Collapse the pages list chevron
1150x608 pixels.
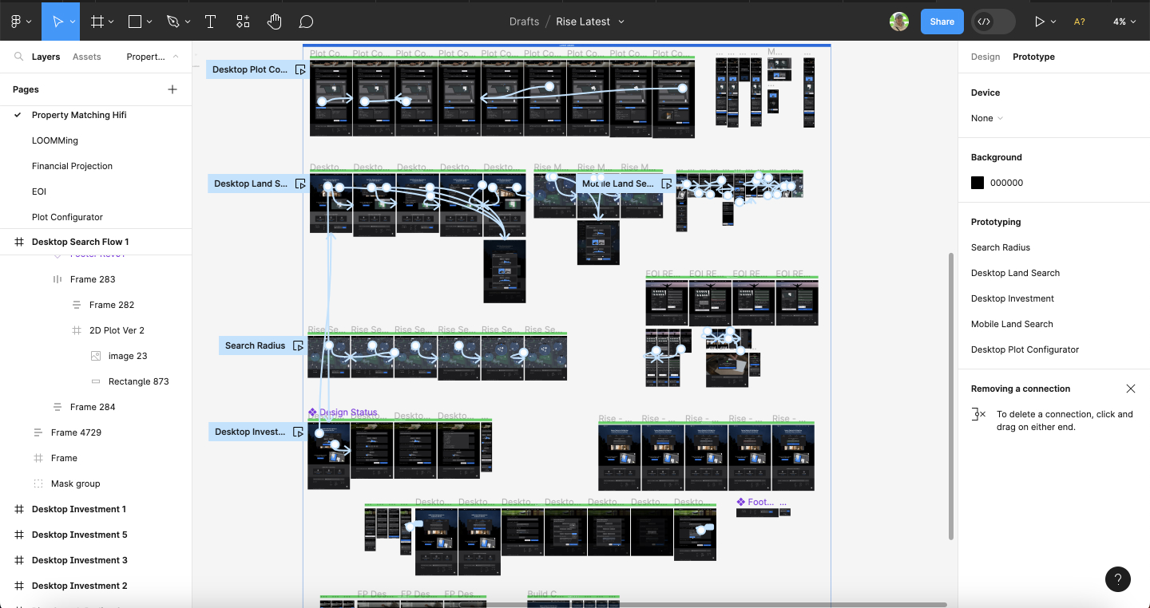pyautogui.click(x=176, y=57)
